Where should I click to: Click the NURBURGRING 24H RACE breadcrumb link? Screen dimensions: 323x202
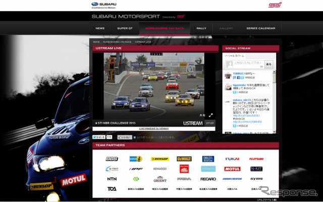117,42
